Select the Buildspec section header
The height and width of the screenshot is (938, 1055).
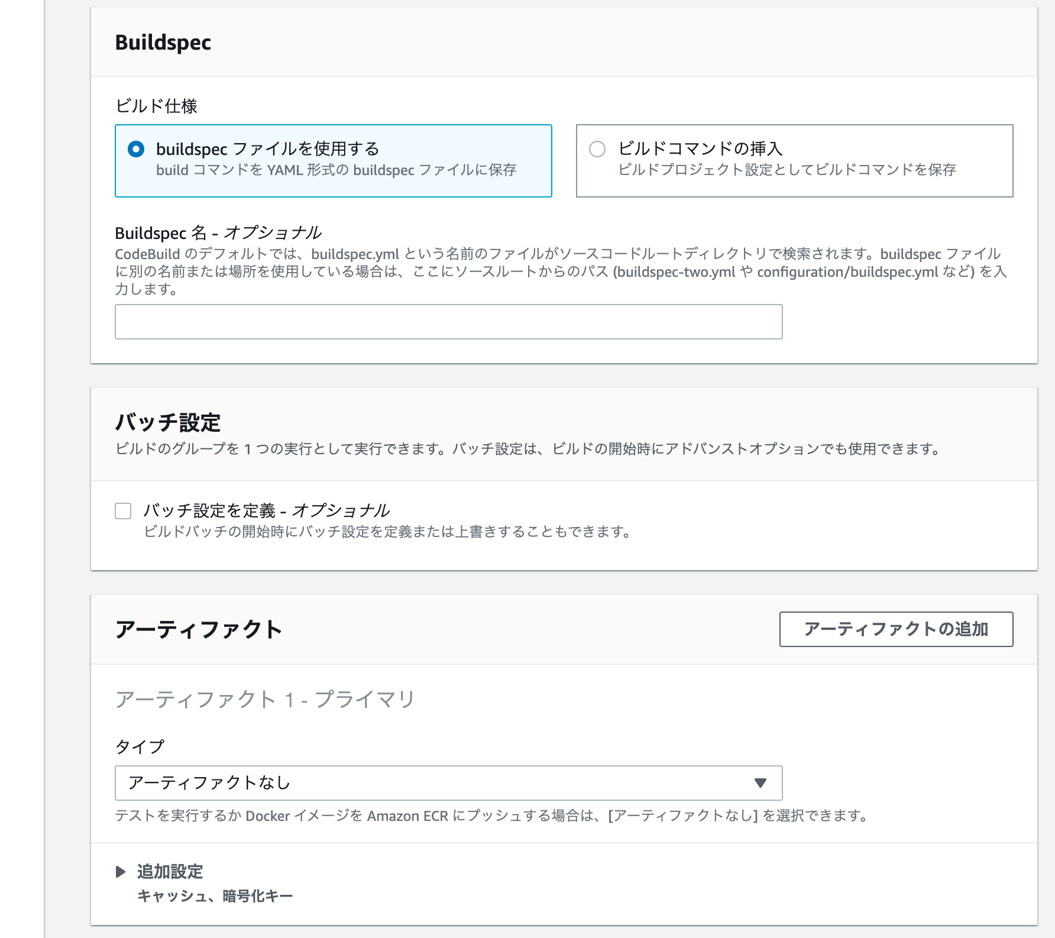coord(164,41)
